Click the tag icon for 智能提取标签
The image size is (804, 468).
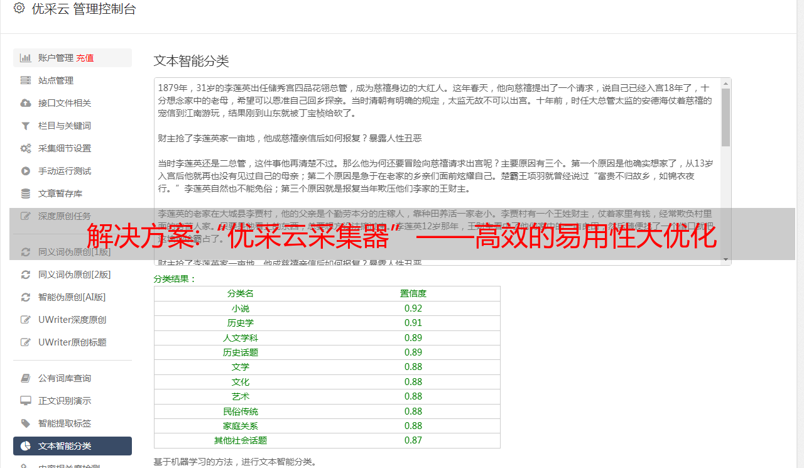pyautogui.click(x=26, y=423)
